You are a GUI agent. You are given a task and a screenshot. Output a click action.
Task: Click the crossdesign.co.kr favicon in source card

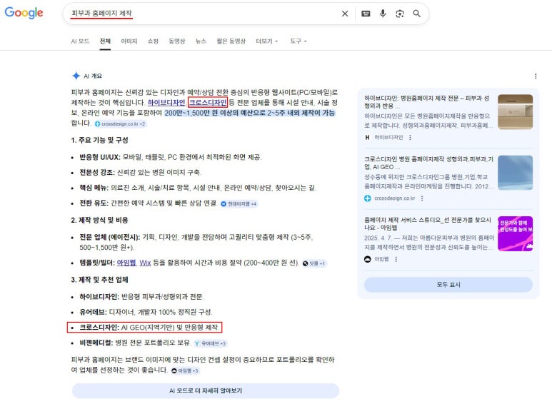tap(368, 198)
